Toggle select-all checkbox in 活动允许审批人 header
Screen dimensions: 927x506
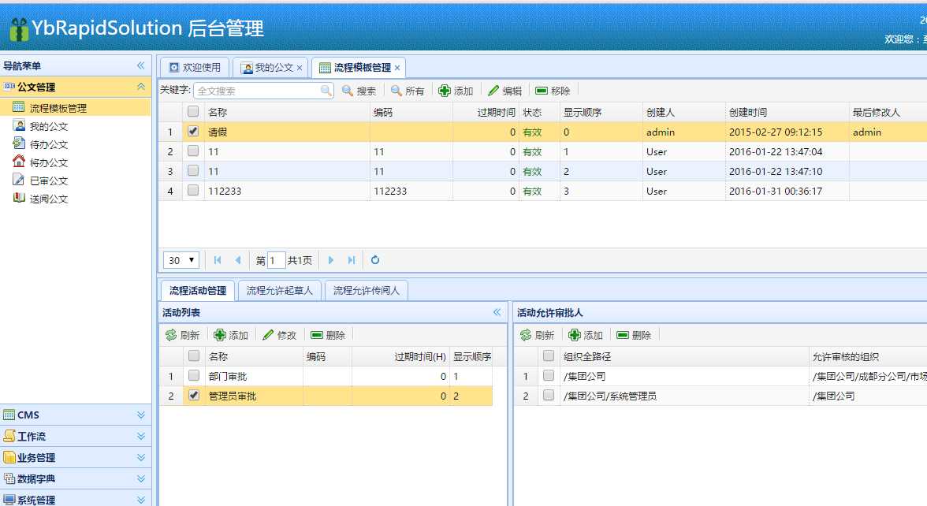(x=548, y=356)
